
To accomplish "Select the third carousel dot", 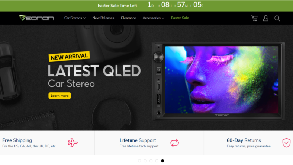I will (x=151, y=161).
